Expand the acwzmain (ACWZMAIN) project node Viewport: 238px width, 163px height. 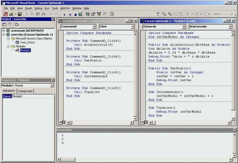[4, 31]
